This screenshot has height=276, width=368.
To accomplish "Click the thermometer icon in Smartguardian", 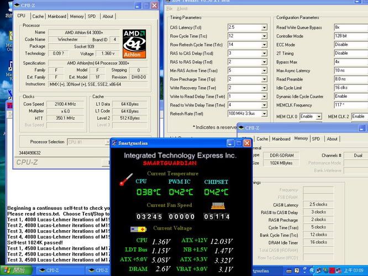I will 126,179.
